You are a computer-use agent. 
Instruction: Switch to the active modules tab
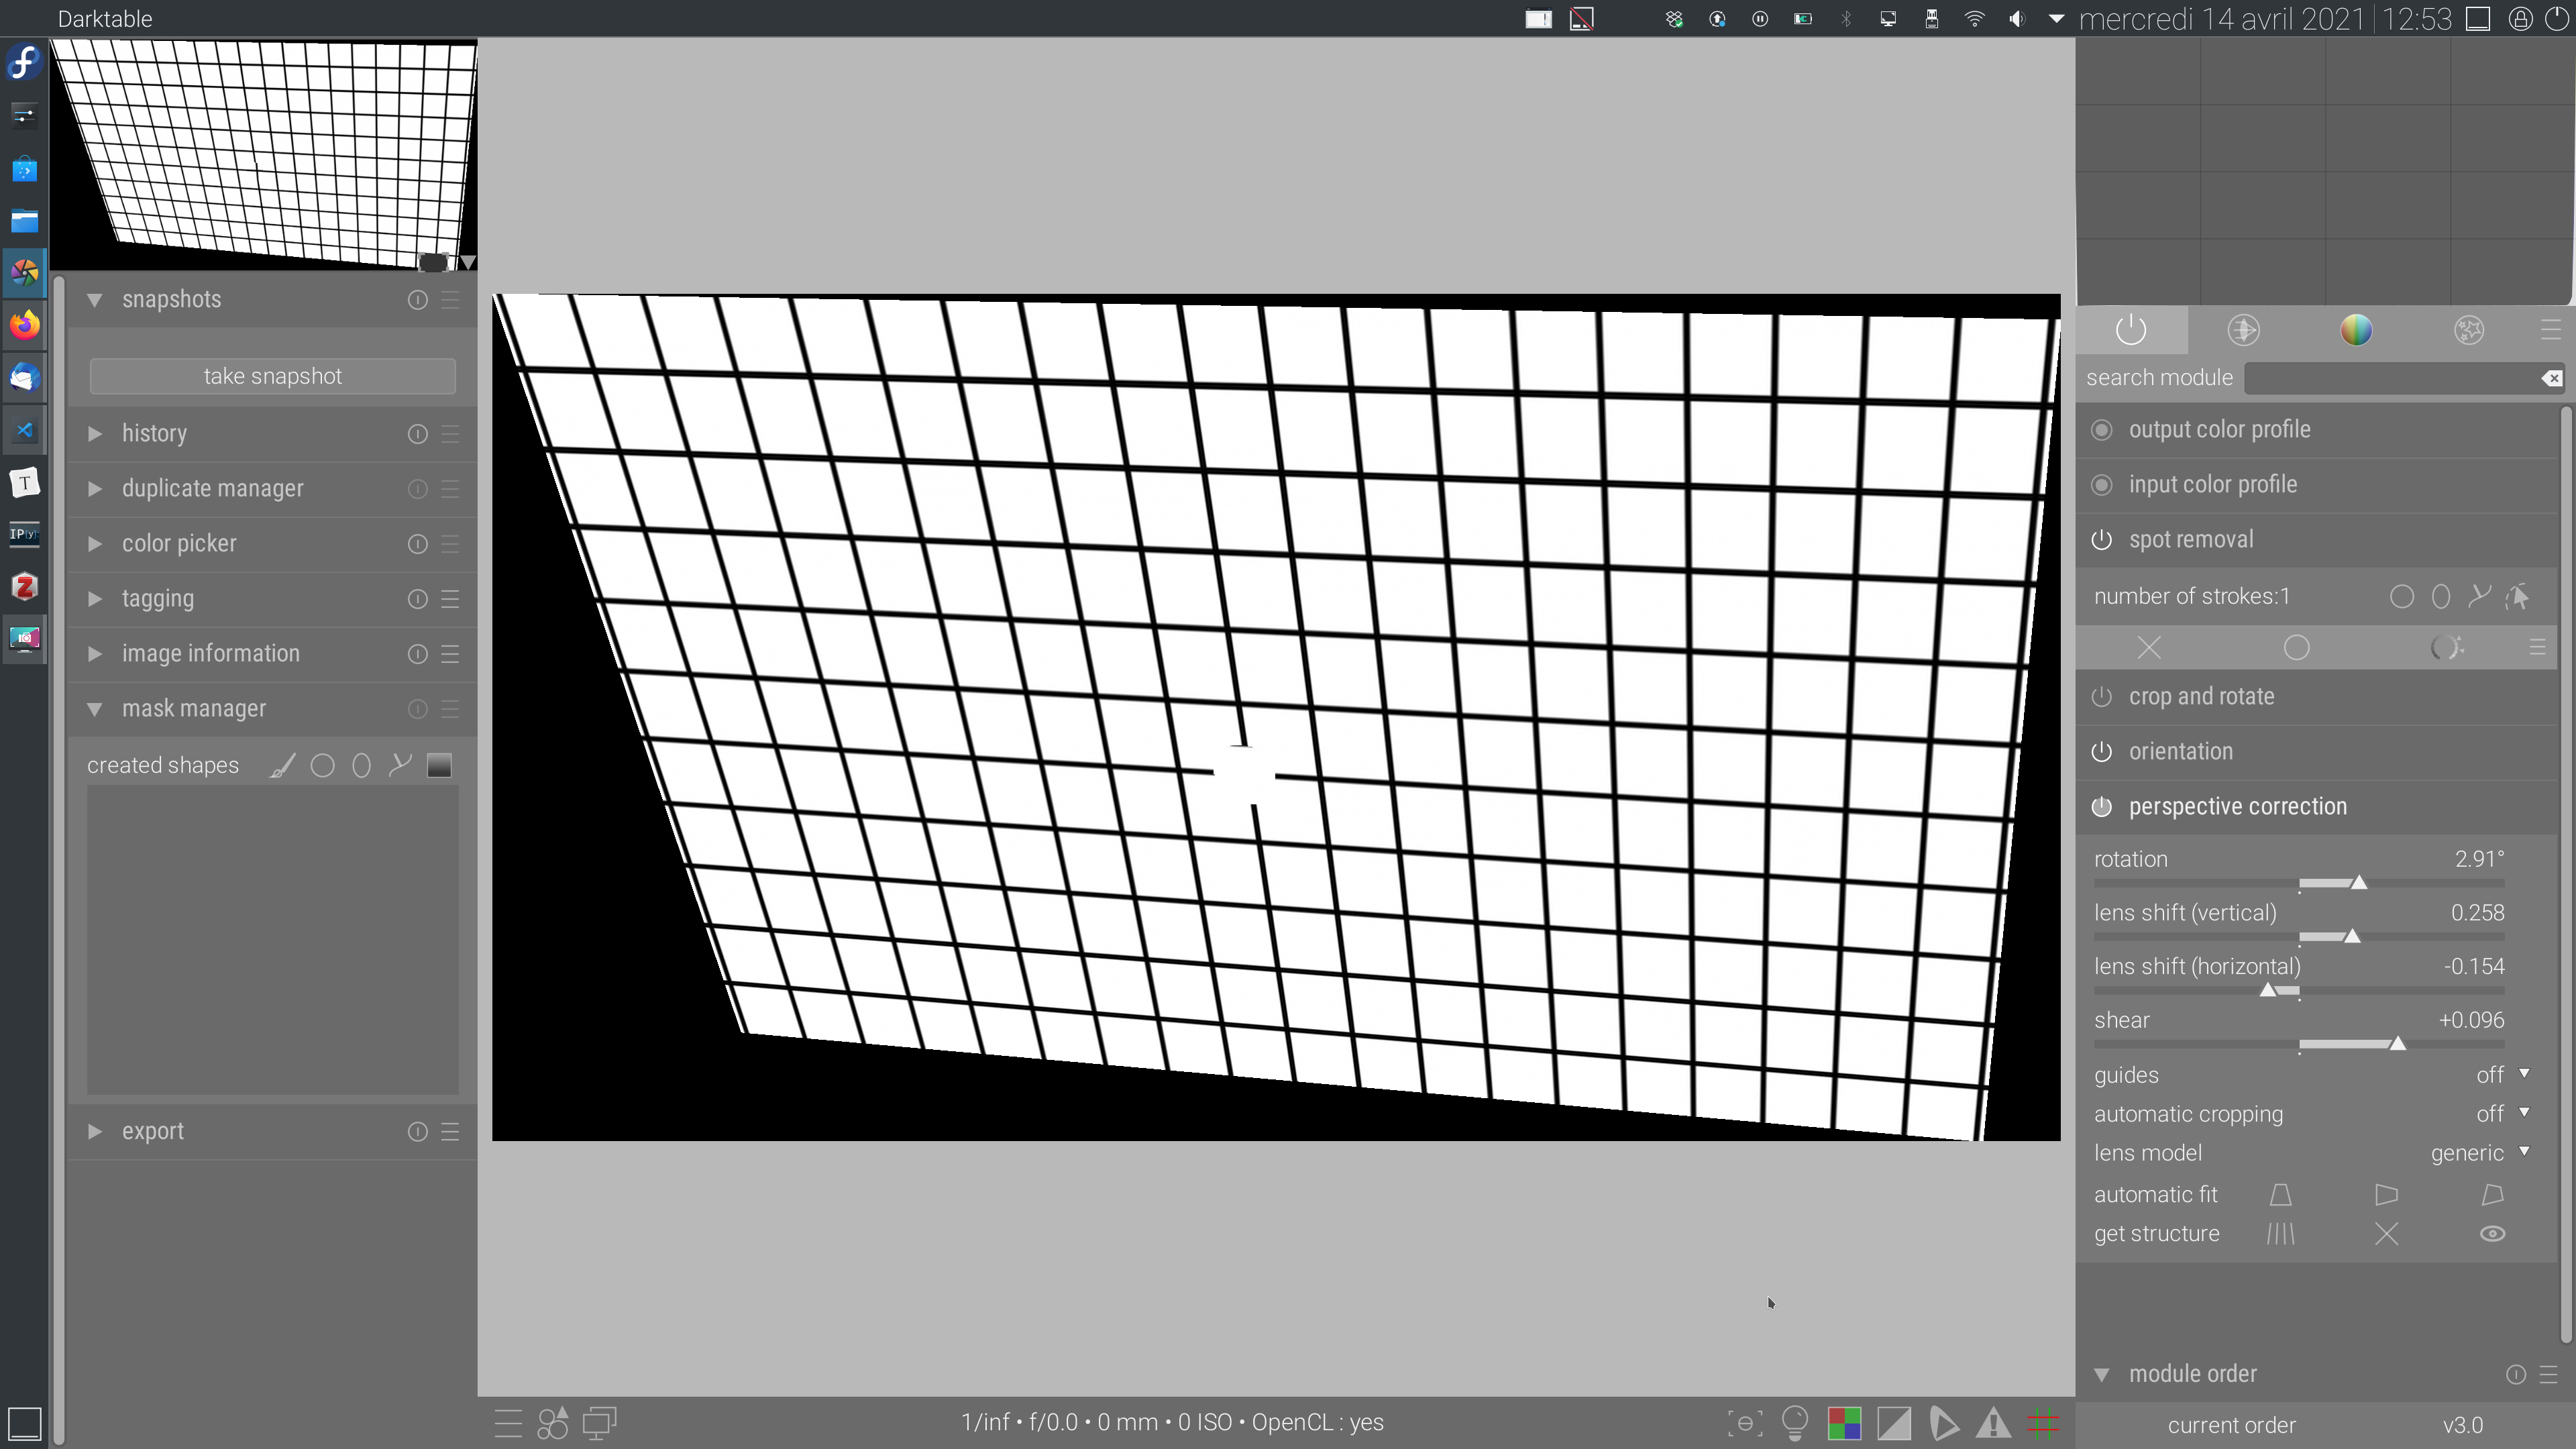click(2131, 330)
